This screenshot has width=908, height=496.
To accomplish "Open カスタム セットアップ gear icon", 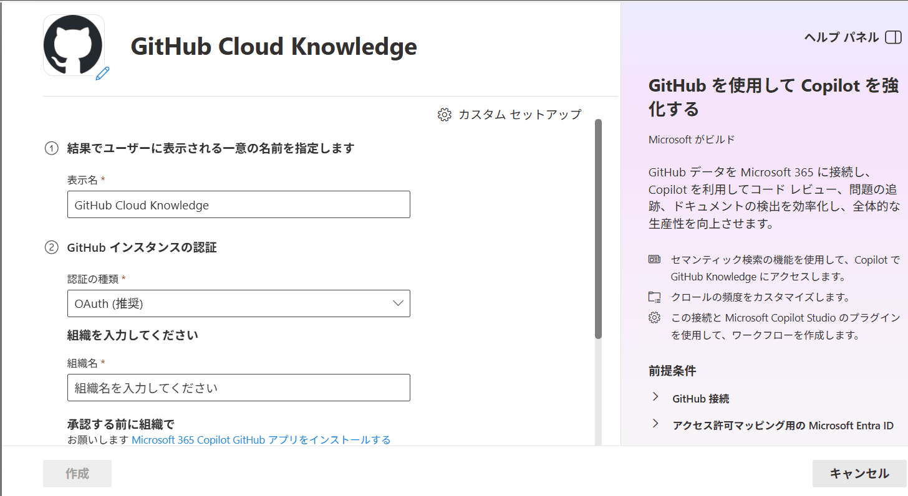I will (x=444, y=115).
